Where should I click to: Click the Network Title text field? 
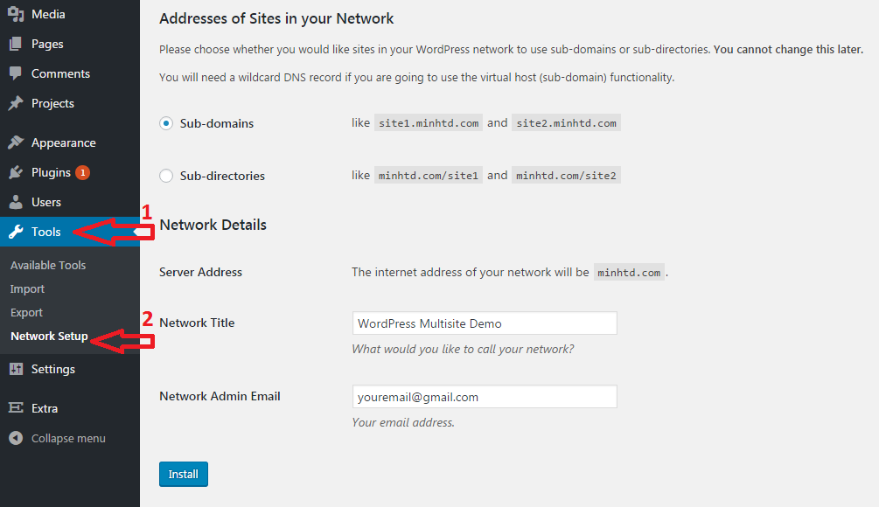tap(484, 323)
